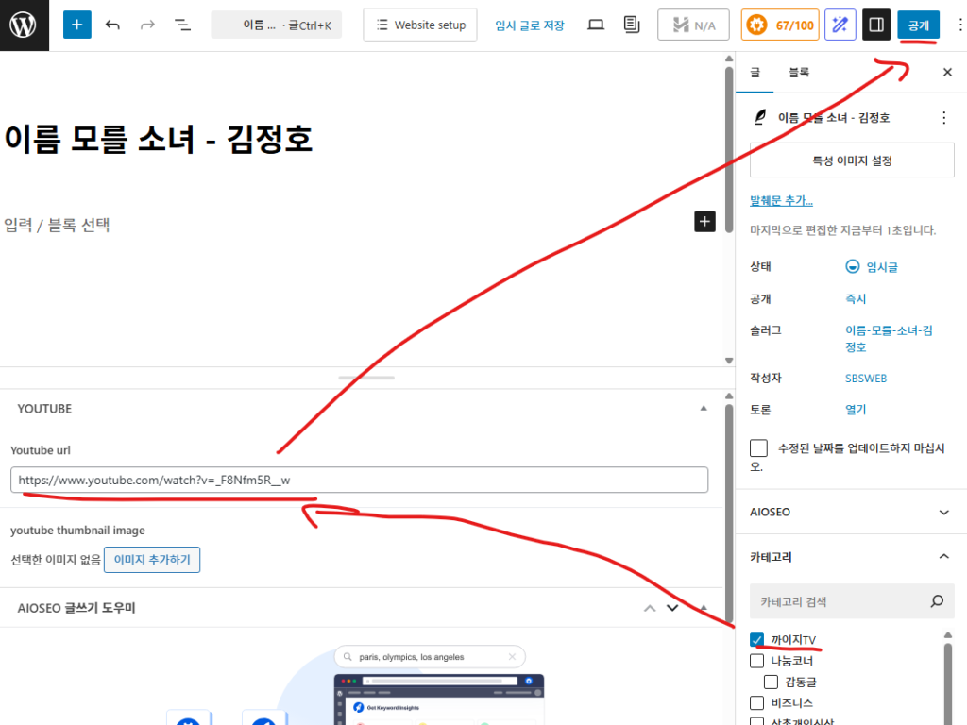Enable the don't-update modified date checkbox
The image size is (967, 725).
758,448
